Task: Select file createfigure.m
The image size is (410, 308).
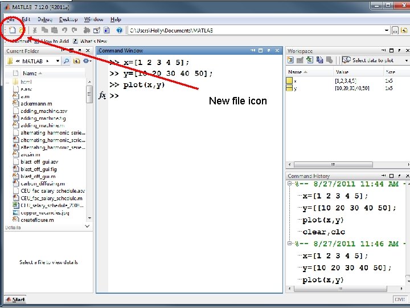Action: [37, 220]
